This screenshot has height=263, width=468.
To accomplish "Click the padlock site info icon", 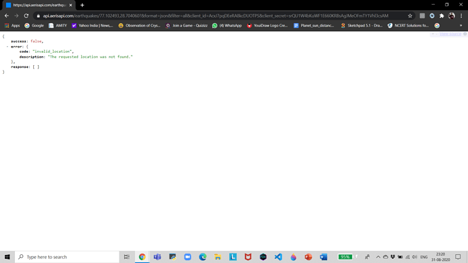I will coord(38,16).
